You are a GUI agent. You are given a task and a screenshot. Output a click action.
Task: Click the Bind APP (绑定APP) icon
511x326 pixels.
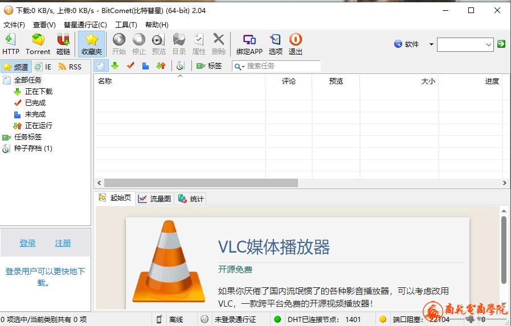click(x=249, y=44)
